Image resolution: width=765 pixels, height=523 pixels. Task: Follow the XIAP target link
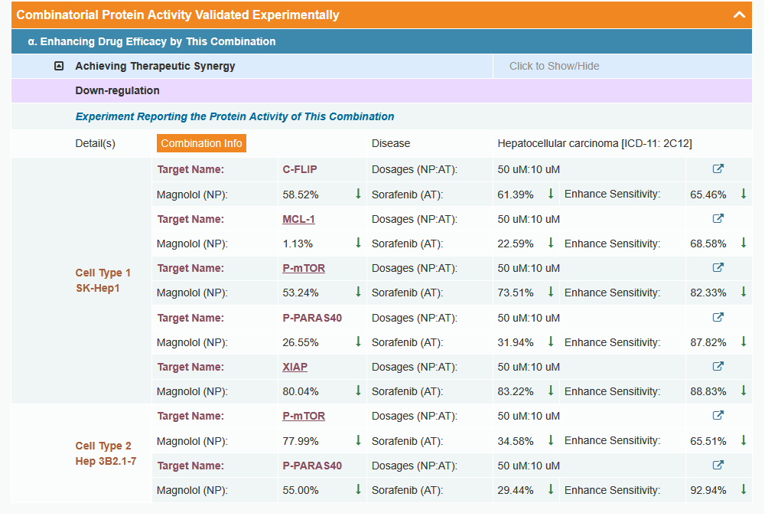coord(295,367)
